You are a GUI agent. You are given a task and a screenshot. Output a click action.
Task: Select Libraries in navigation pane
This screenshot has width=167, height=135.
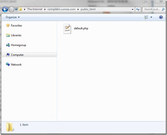(x=16, y=35)
